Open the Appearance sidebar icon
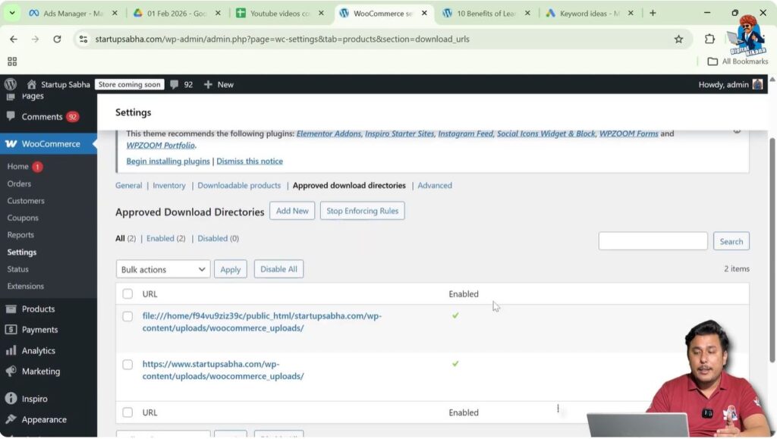The width and height of the screenshot is (777, 439). (x=11, y=419)
